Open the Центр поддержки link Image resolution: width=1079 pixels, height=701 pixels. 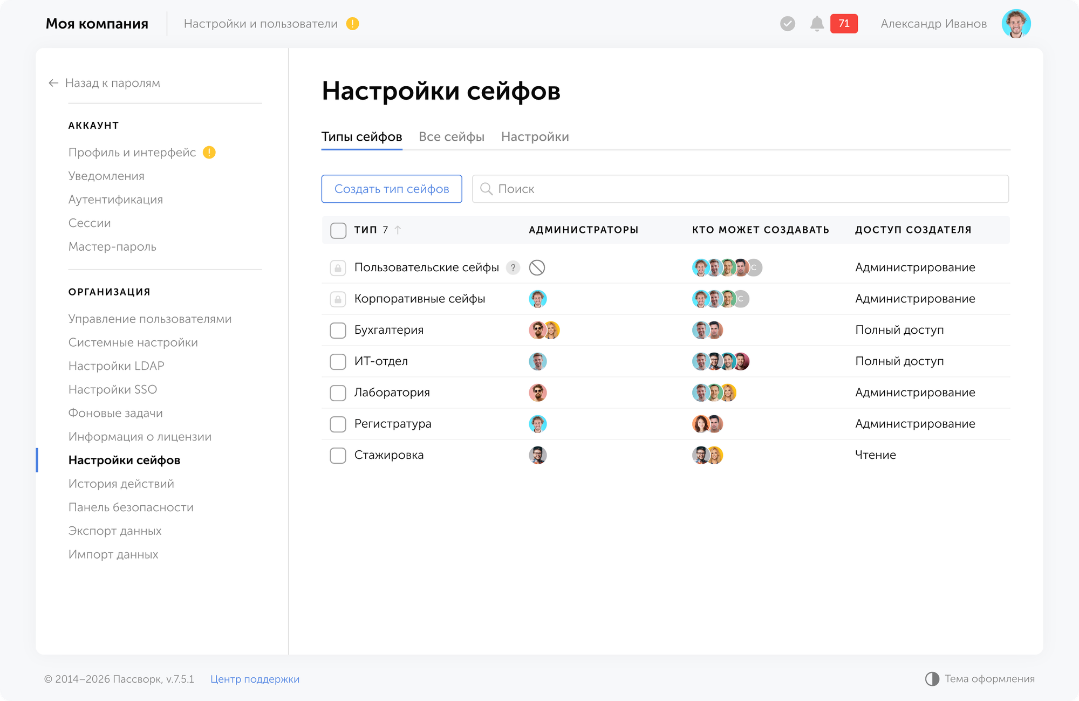256,679
